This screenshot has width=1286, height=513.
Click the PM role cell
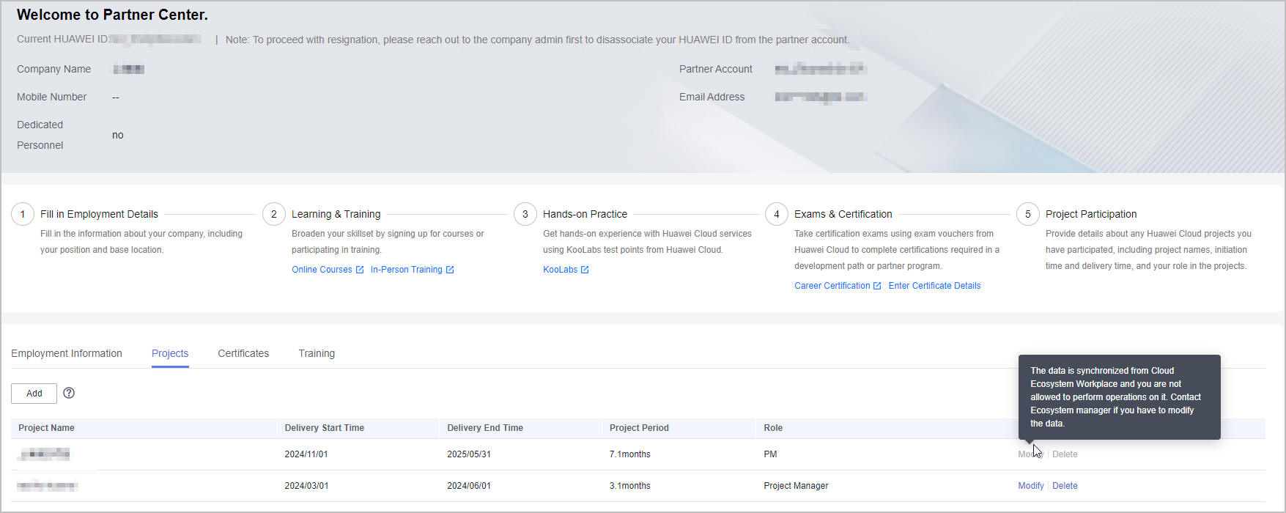770,454
